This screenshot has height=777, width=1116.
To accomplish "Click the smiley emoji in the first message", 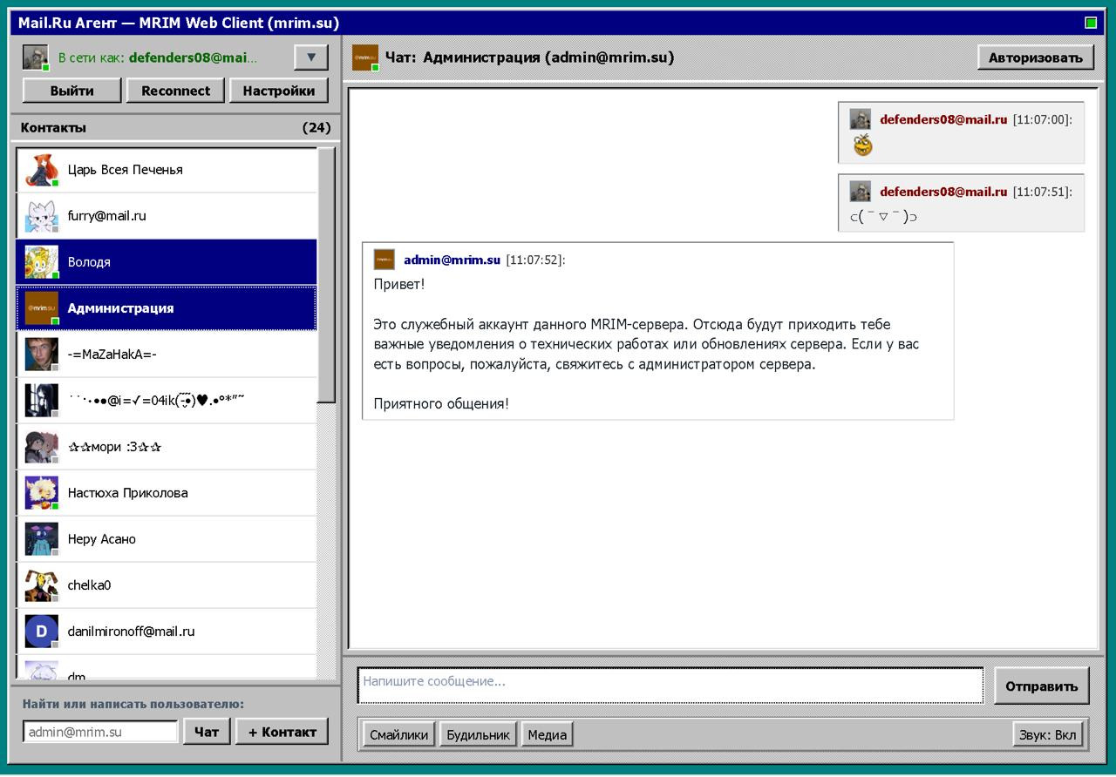I will 862,145.
